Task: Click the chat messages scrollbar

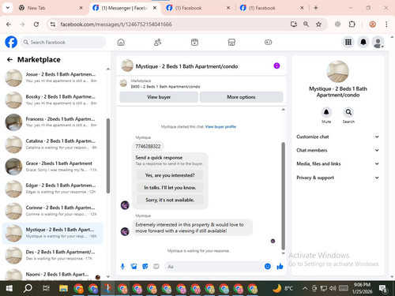Action: (284, 196)
